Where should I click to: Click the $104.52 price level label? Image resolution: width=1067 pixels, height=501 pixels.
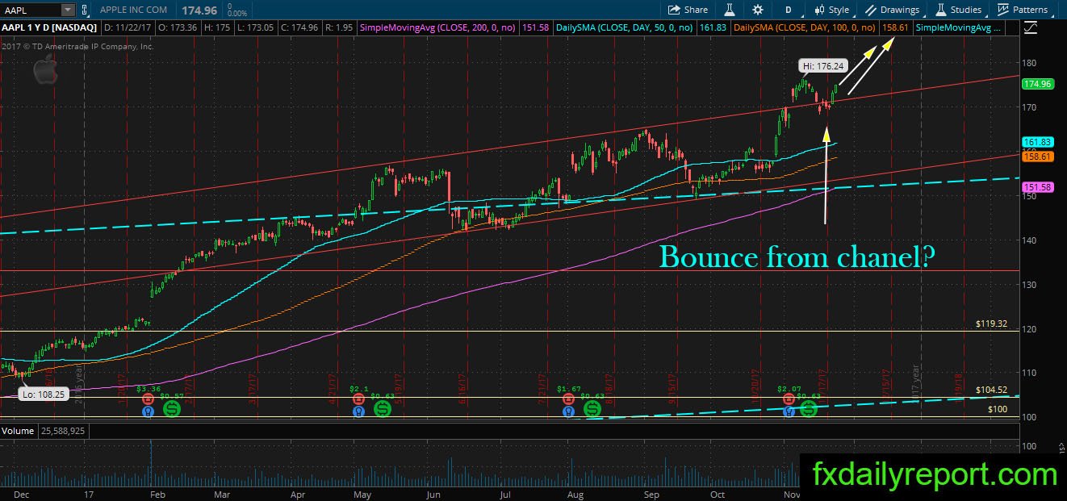tap(990, 390)
